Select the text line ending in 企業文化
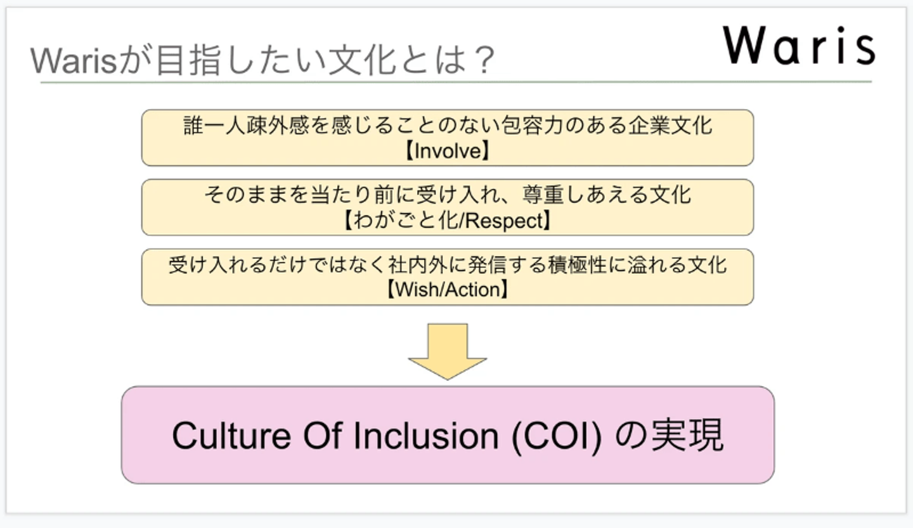This screenshot has height=528, width=913. tap(448, 125)
